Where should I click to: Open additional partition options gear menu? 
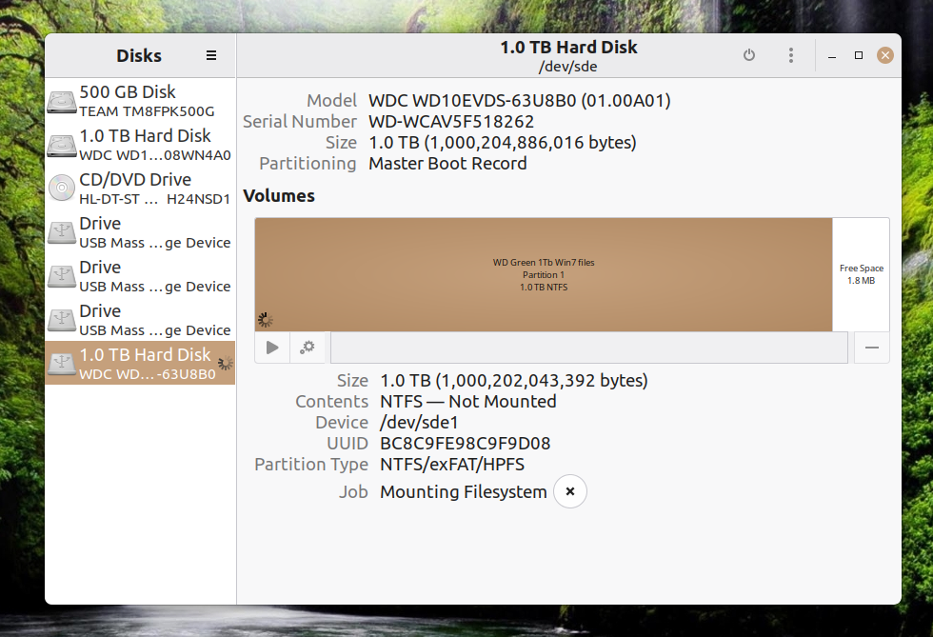coord(308,348)
